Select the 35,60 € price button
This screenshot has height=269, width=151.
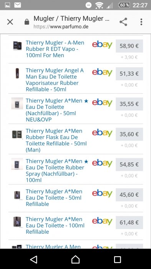tap(129, 134)
